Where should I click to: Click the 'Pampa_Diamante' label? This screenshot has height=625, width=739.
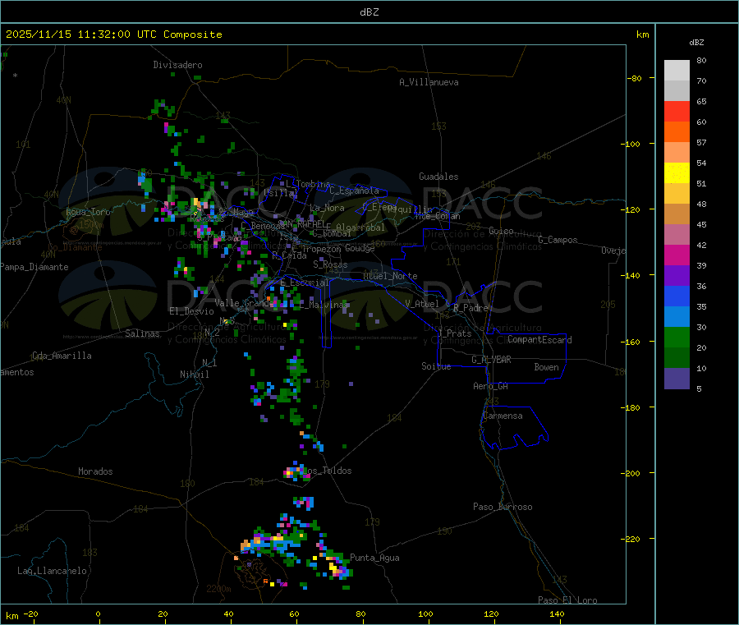[34, 267]
